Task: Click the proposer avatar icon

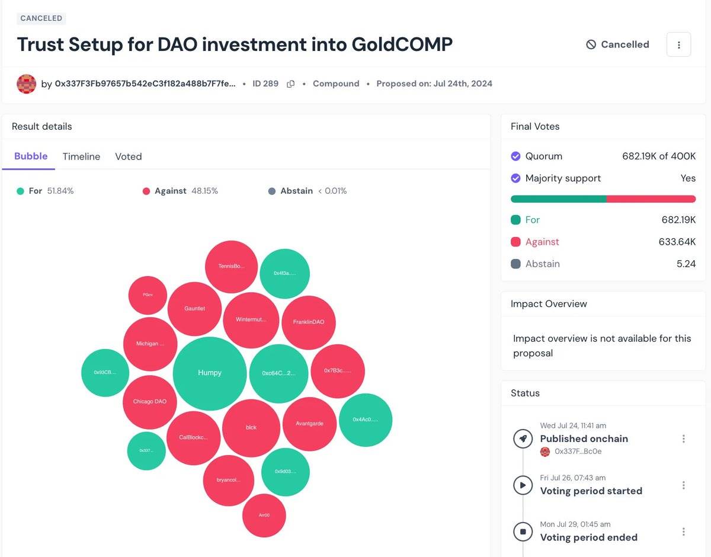Action: pyautogui.click(x=27, y=84)
